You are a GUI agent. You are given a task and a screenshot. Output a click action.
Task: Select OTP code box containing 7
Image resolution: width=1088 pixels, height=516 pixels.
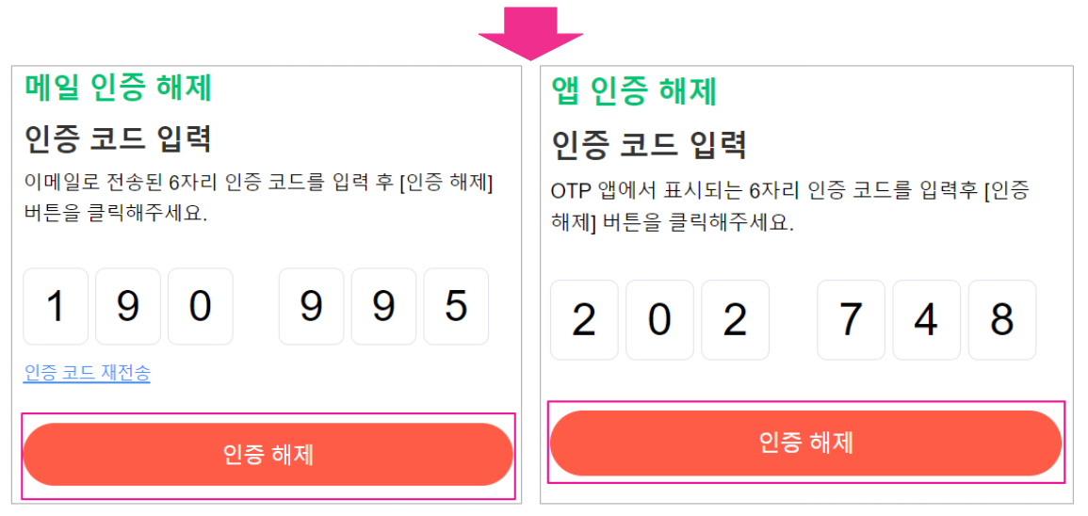click(x=851, y=320)
